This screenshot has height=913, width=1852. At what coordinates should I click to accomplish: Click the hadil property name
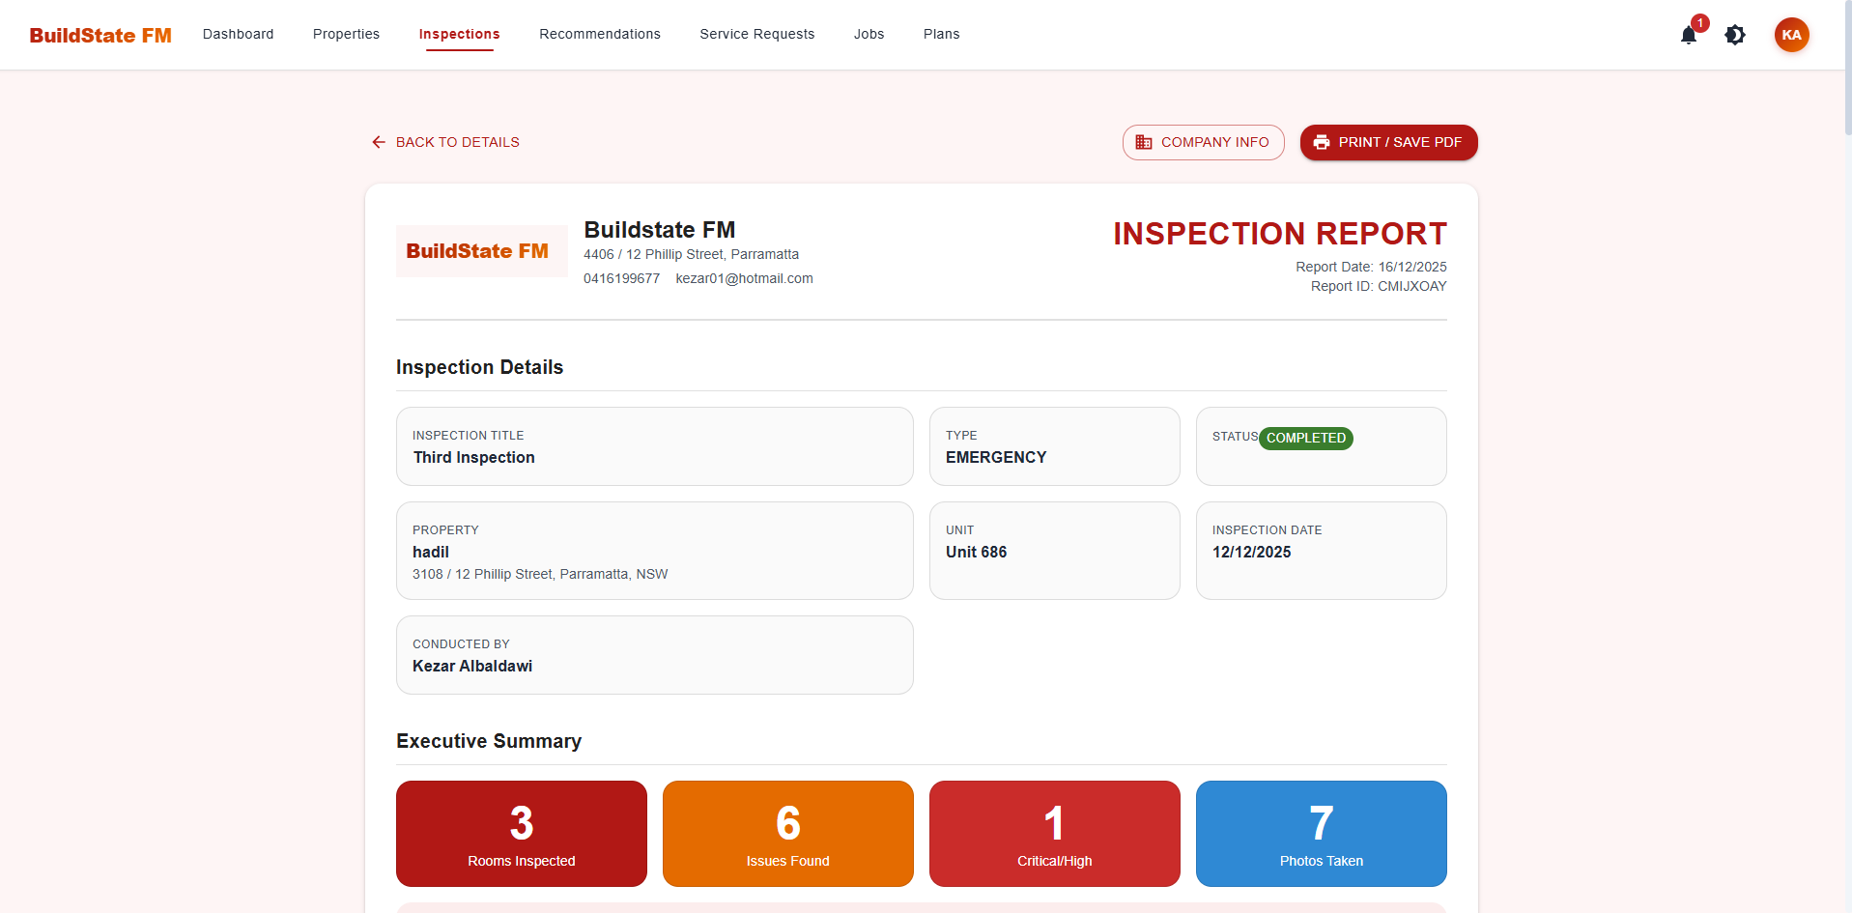coord(431,552)
